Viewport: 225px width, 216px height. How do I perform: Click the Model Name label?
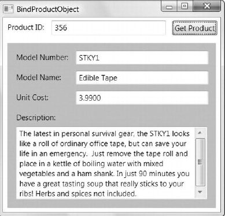[x=39, y=78]
